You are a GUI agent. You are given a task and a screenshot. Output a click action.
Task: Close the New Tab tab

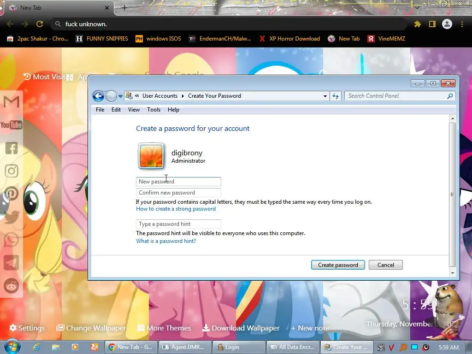click(x=107, y=8)
